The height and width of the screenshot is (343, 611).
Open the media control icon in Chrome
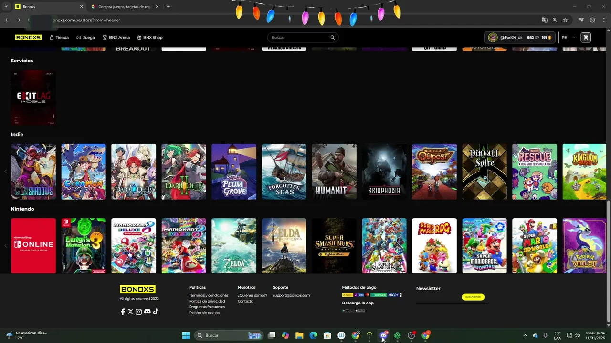point(581,20)
